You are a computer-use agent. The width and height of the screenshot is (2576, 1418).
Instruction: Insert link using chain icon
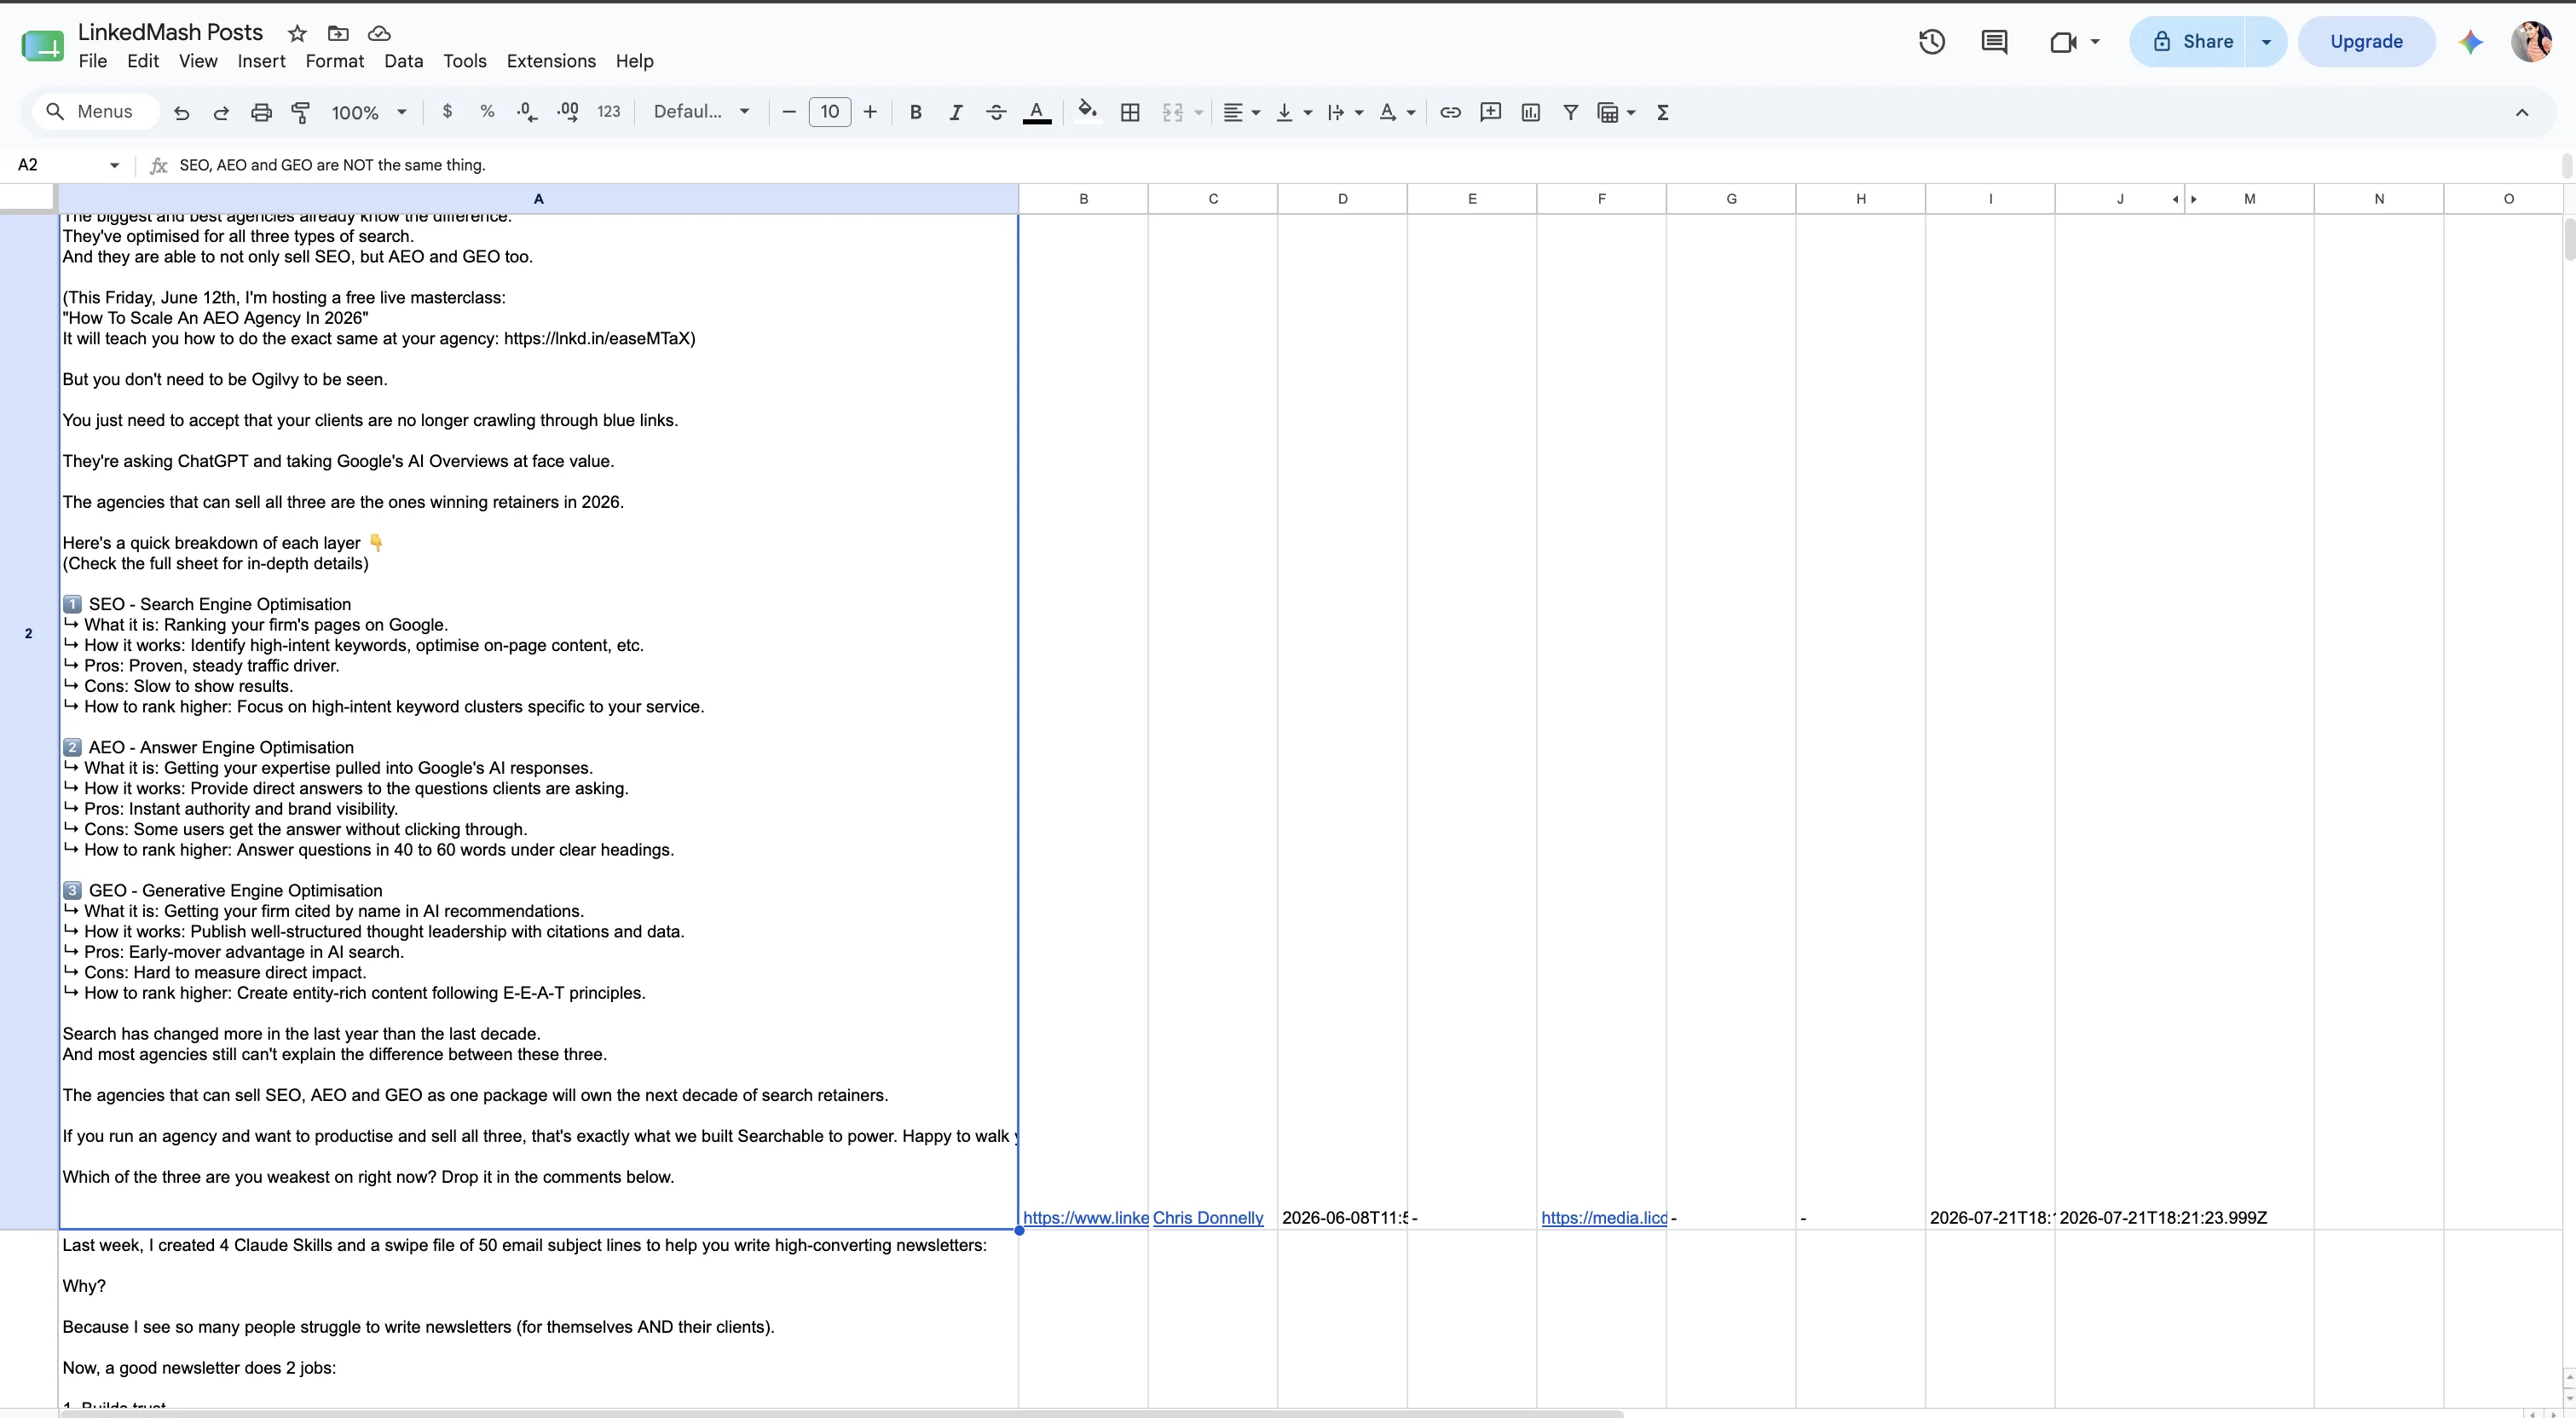1450,112
